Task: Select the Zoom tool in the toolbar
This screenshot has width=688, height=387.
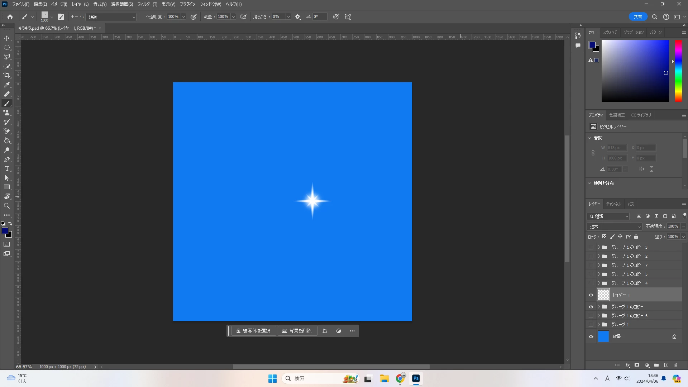Action: click(x=7, y=206)
